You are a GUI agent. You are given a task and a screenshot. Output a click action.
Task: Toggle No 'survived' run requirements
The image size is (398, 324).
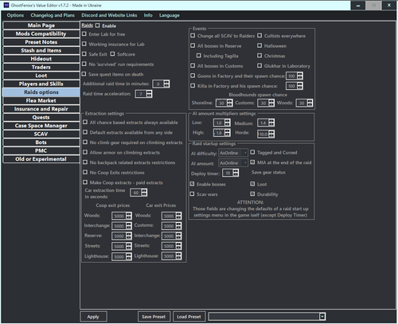84,64
